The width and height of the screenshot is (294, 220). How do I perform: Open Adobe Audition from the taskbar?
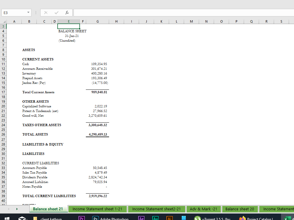click(156, 218)
